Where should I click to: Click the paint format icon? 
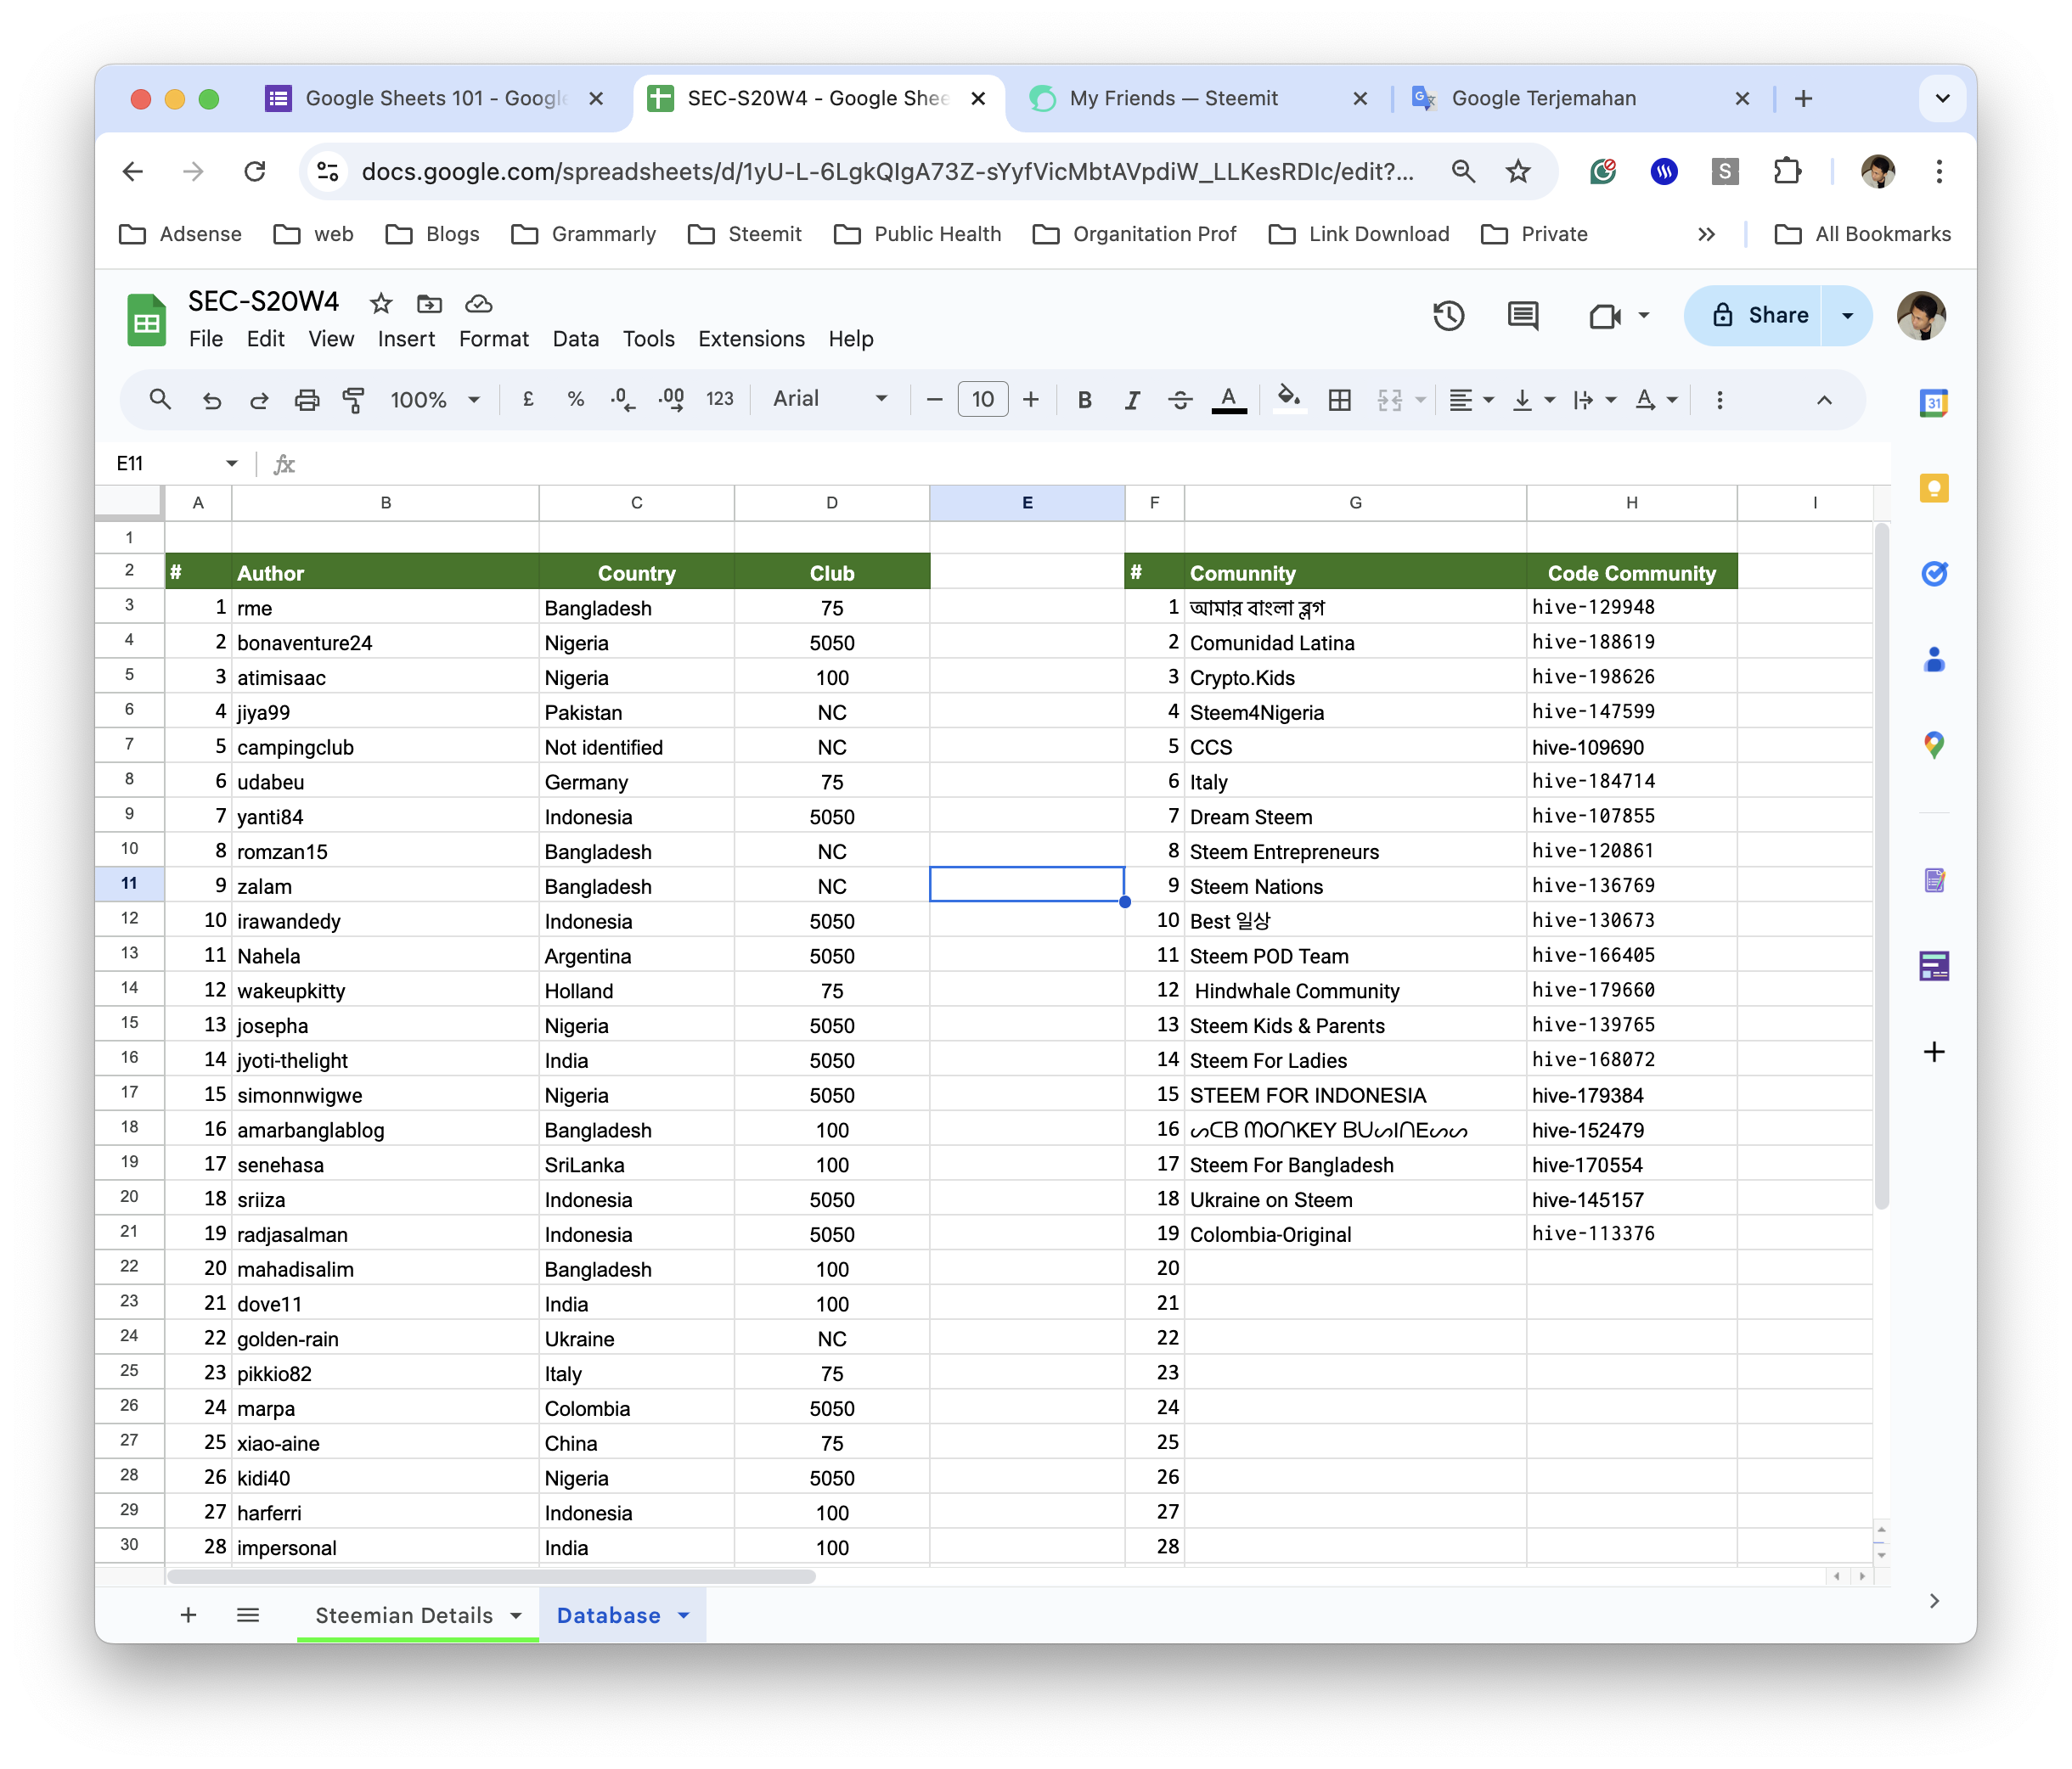[353, 400]
